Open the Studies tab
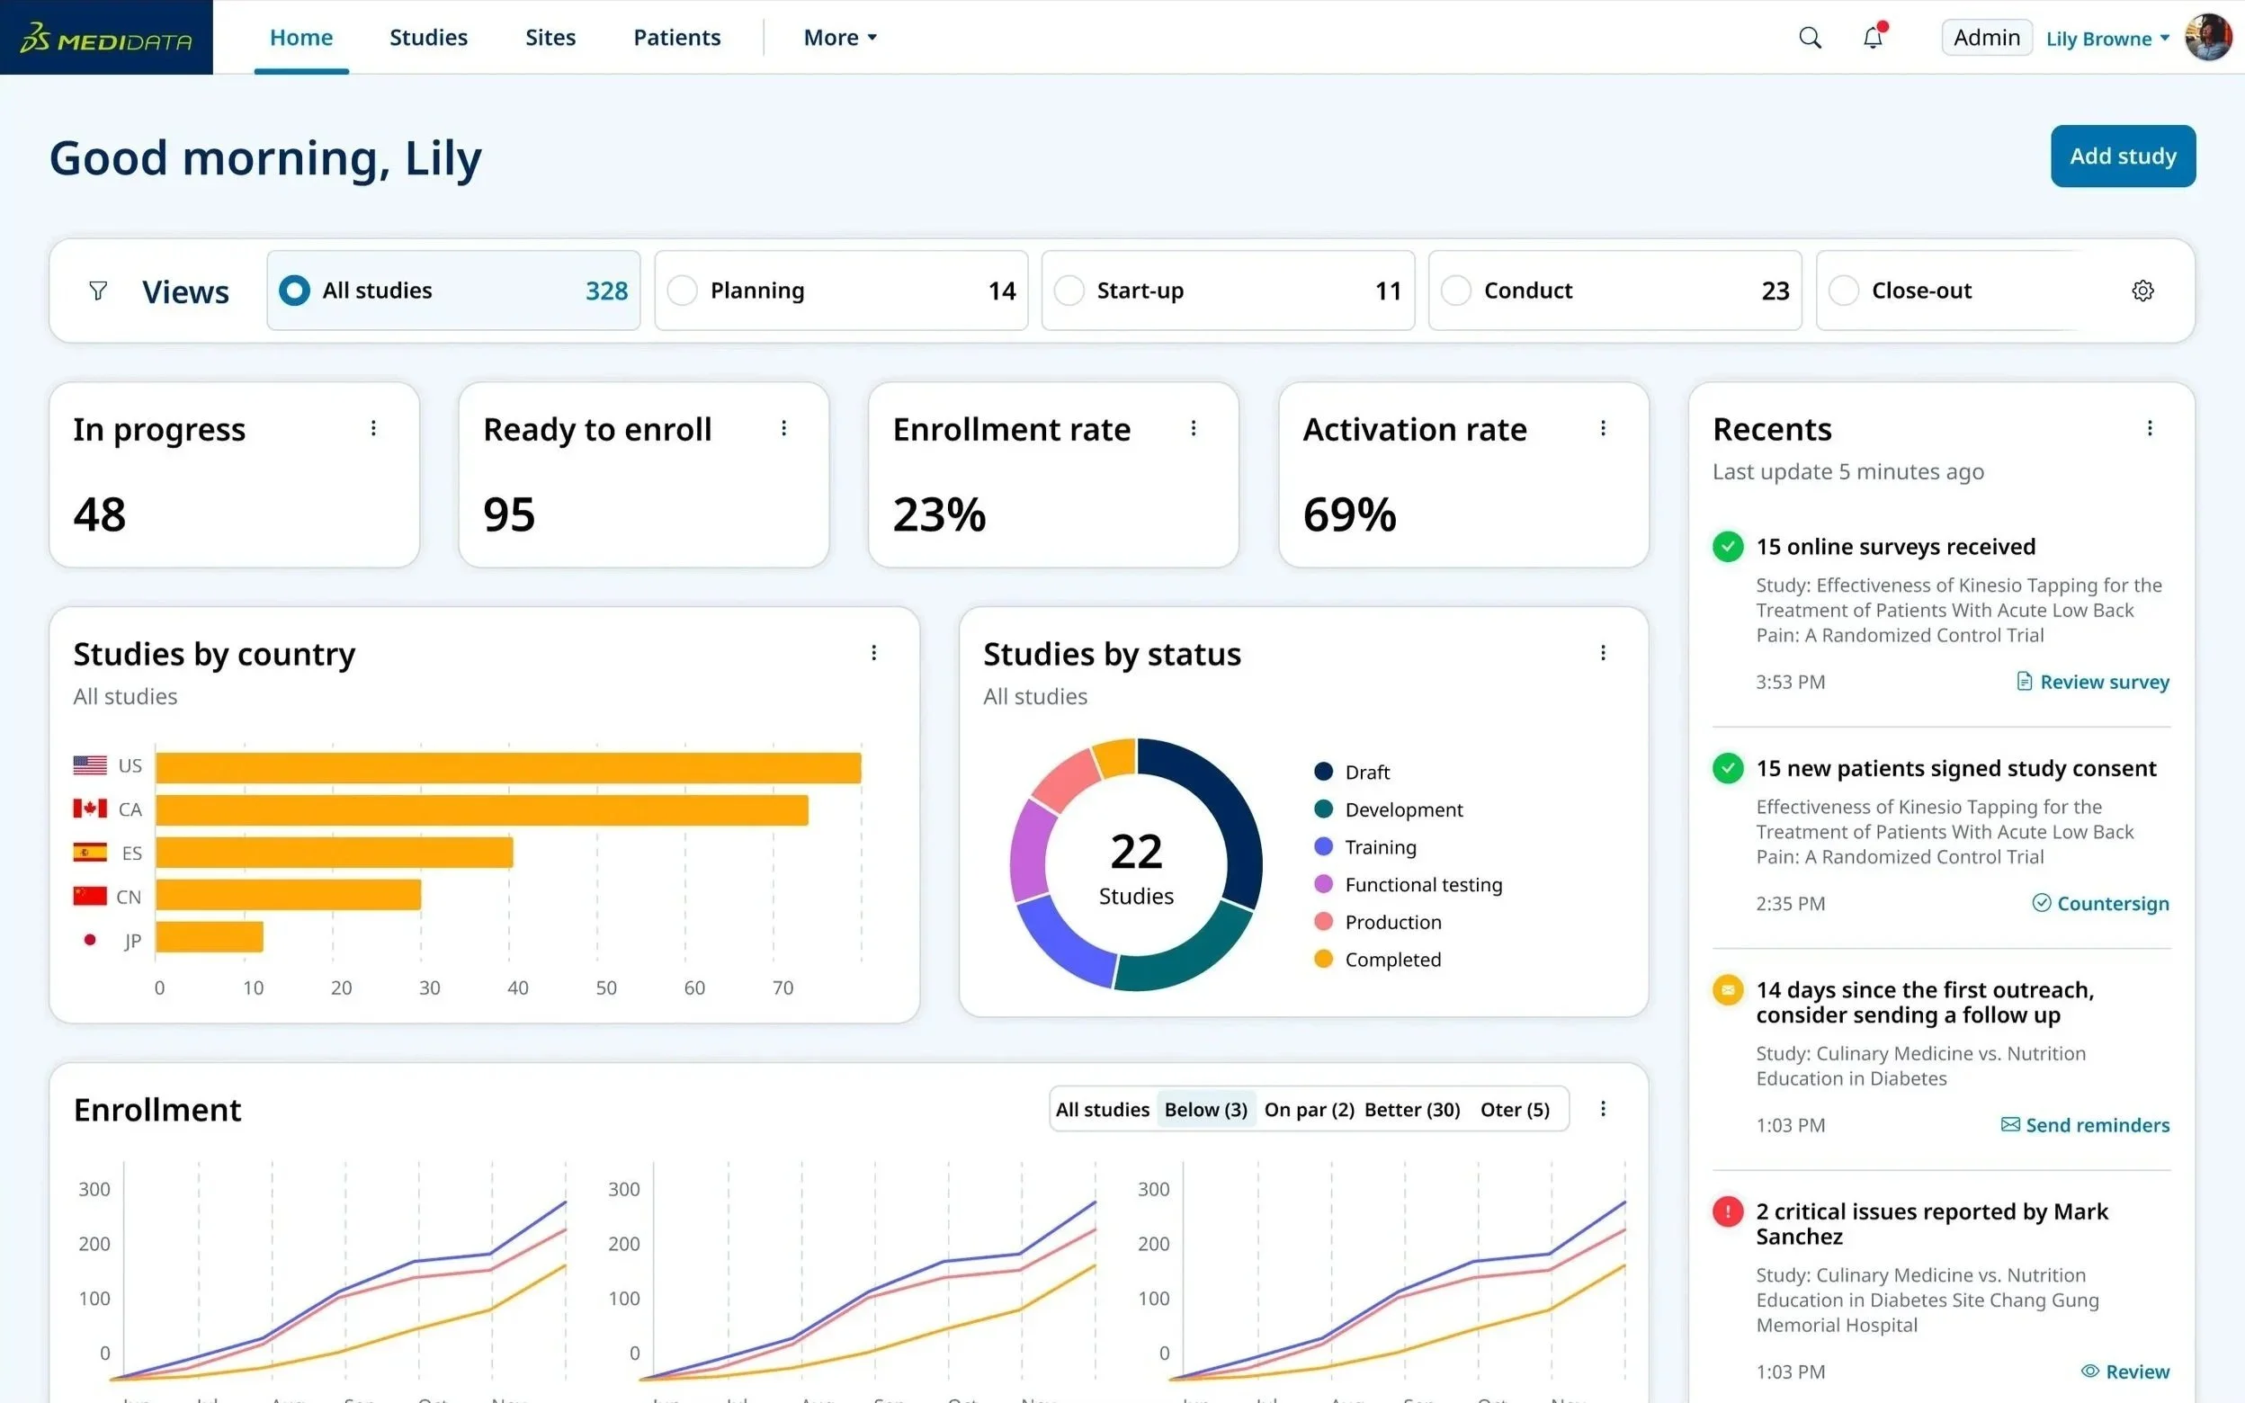 tap(429, 38)
